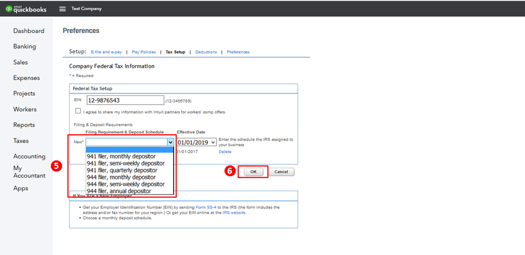Open the IRS website link
Screen dimensions: 525x255
click(x=234, y=212)
